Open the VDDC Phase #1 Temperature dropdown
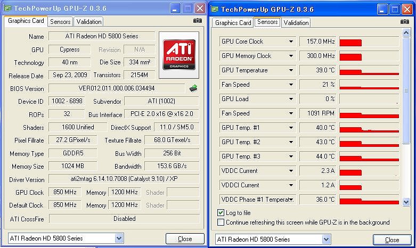This screenshot has height=248, width=416. pyautogui.click(x=291, y=199)
